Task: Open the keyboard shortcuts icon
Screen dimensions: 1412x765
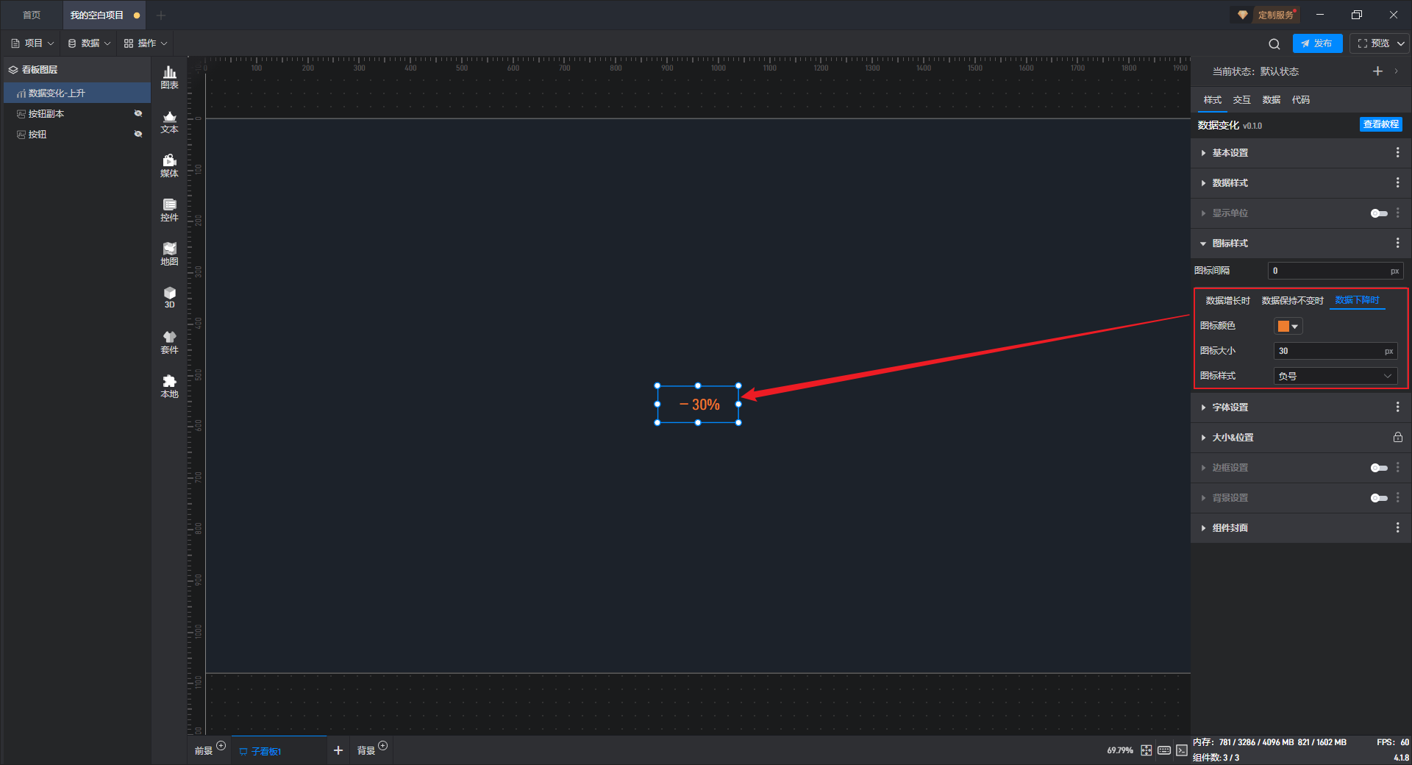Action: pos(1164,750)
